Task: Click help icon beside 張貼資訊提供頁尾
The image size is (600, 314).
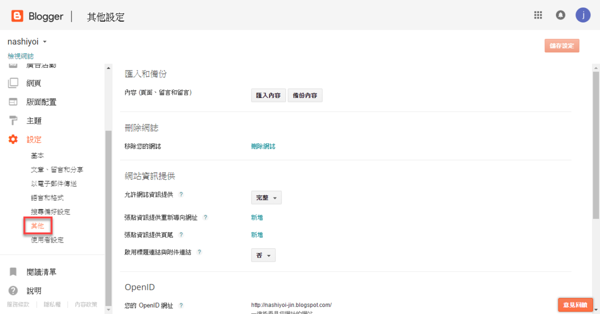Action: 181,234
